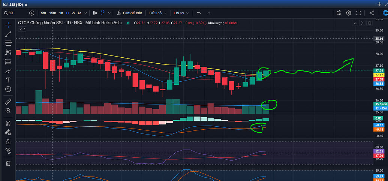The width and height of the screenshot is (388, 181).
Task: Switch to the 5m timeframe
Action: (43, 13)
